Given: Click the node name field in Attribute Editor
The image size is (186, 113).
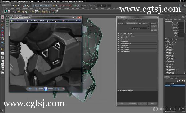Looking at the screenshot, I should coord(139,28).
